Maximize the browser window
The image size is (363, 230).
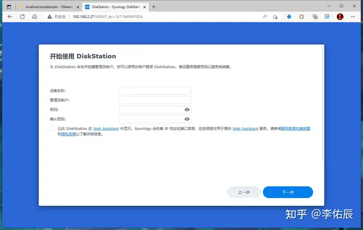coord(341,6)
